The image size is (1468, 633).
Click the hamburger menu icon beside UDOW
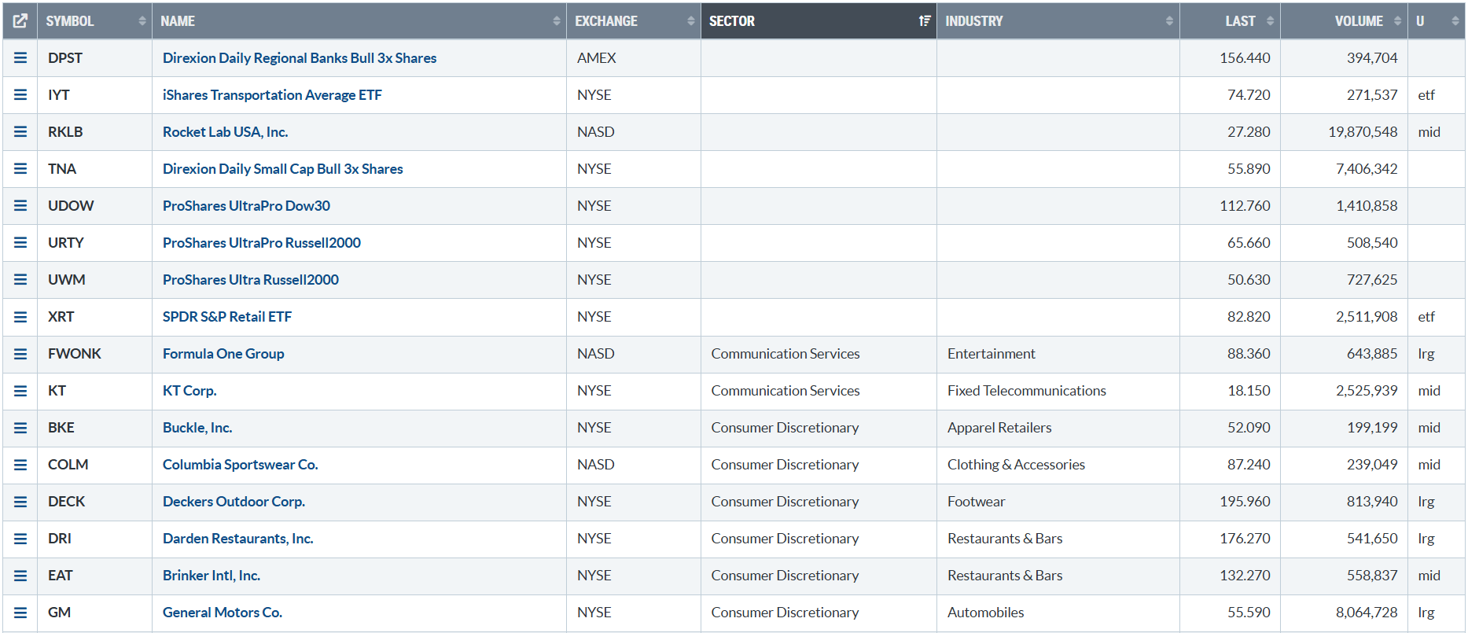coord(20,206)
